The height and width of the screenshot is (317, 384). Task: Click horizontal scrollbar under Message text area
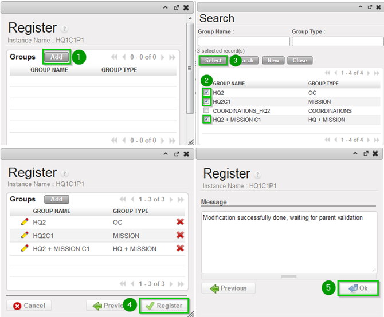pos(289,276)
